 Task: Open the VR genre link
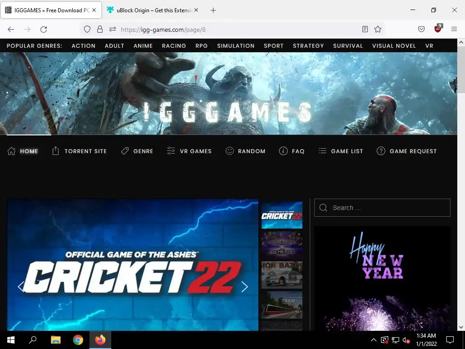point(430,46)
